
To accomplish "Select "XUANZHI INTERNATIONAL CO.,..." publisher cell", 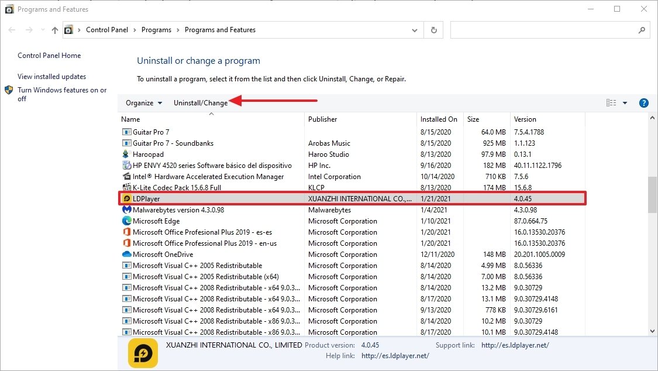I will pyautogui.click(x=360, y=198).
